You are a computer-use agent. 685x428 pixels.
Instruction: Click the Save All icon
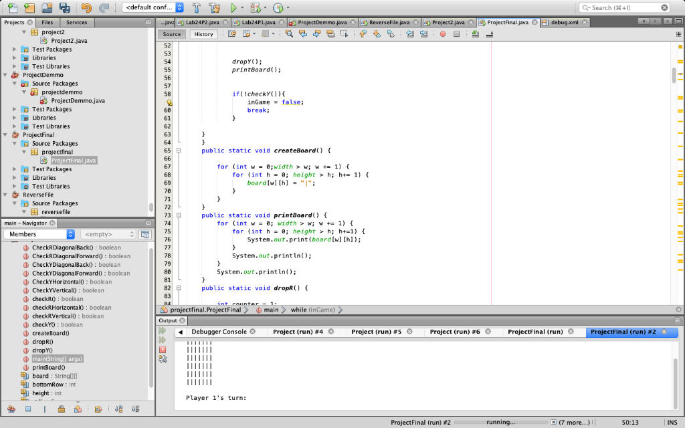click(x=65, y=7)
